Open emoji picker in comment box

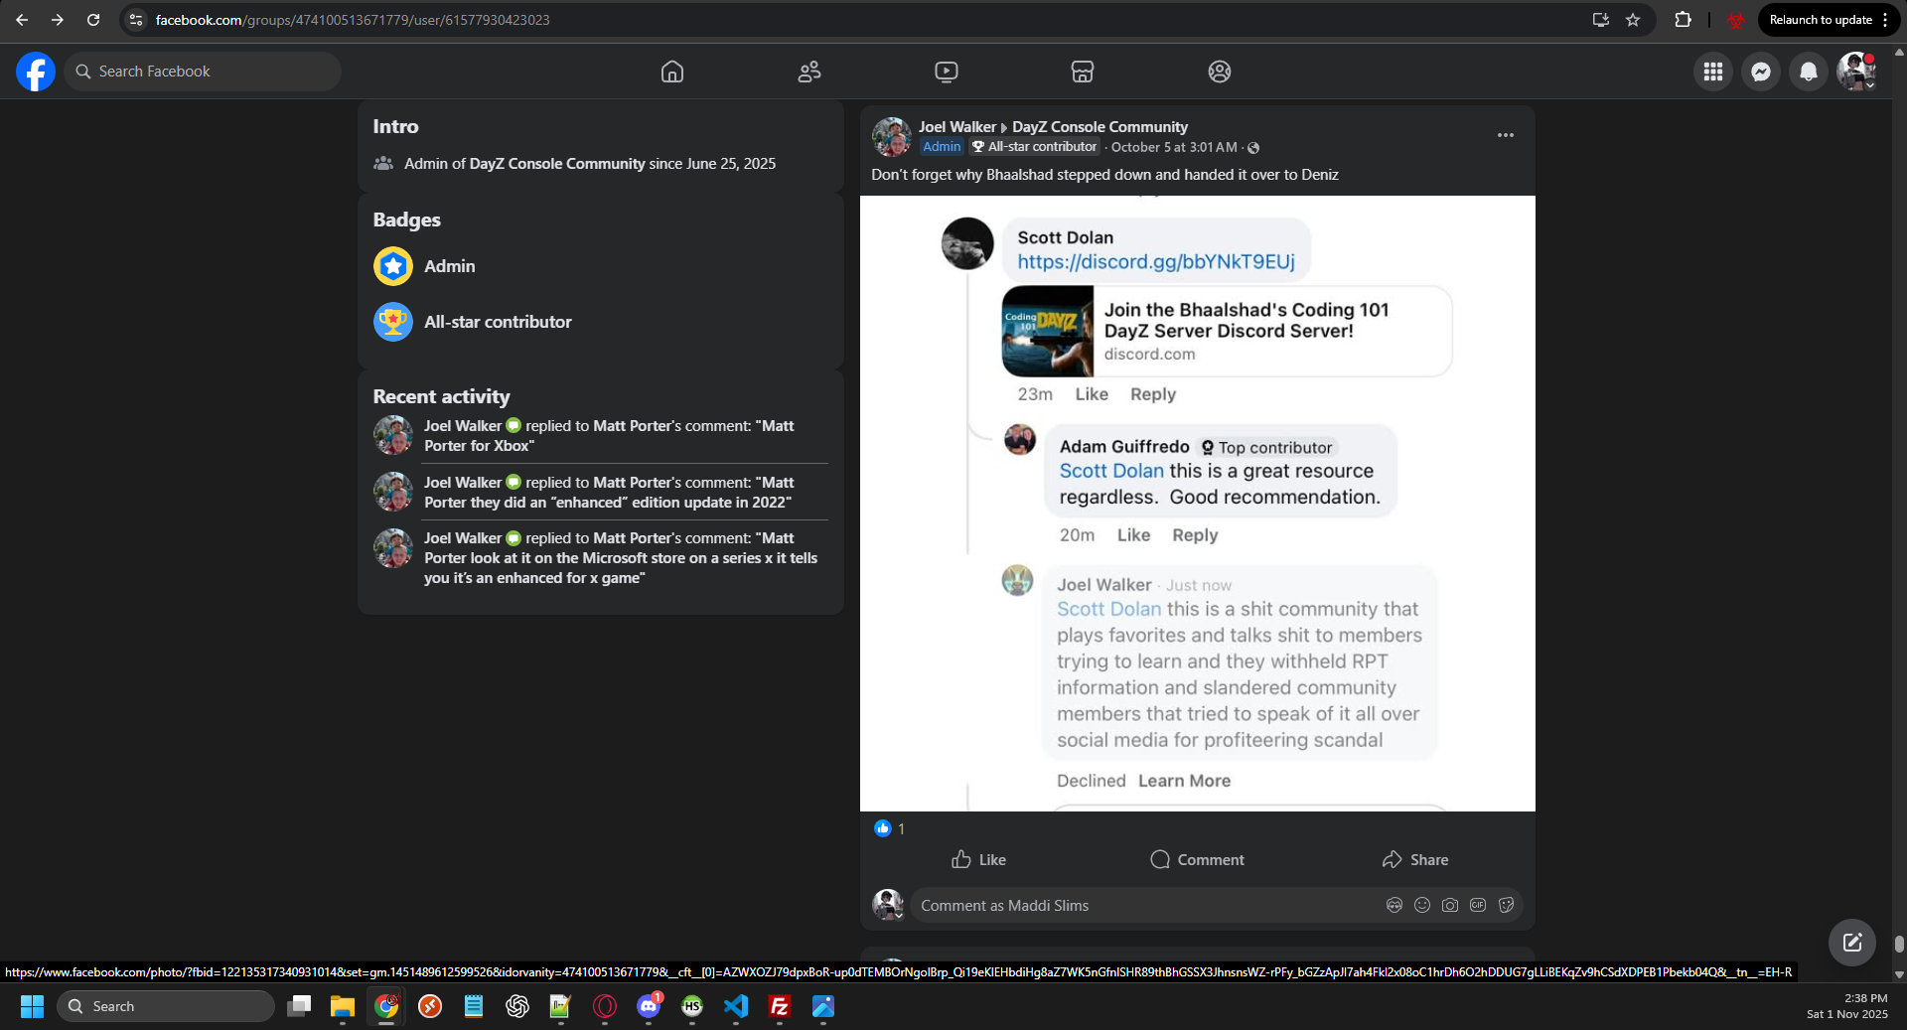click(x=1422, y=905)
